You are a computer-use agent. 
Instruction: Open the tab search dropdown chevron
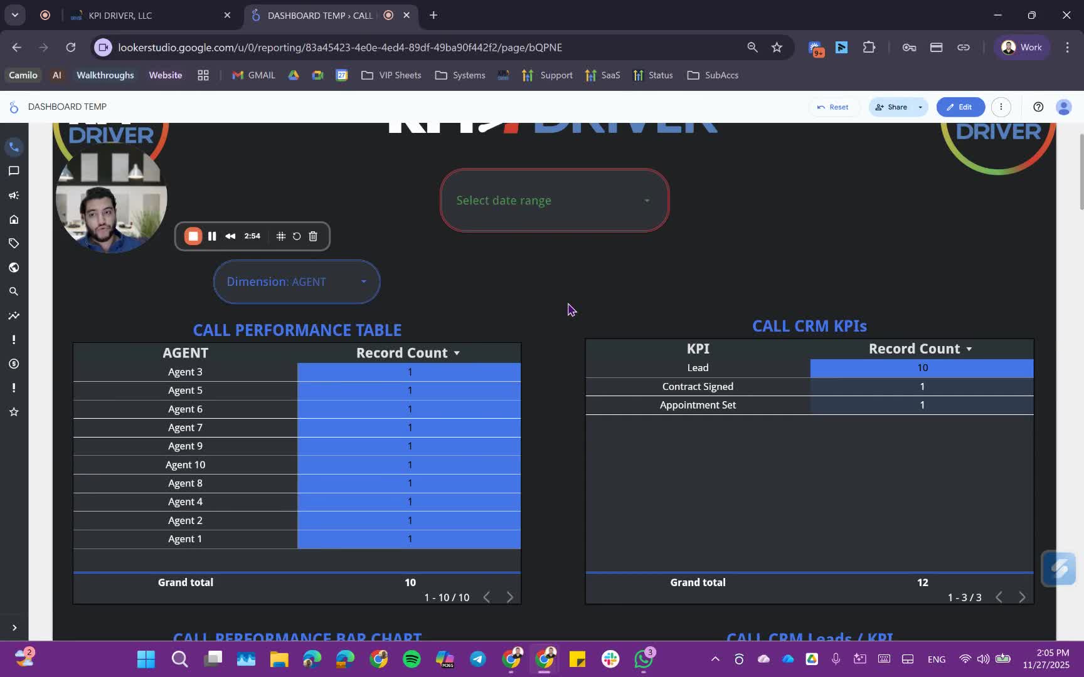(x=15, y=15)
